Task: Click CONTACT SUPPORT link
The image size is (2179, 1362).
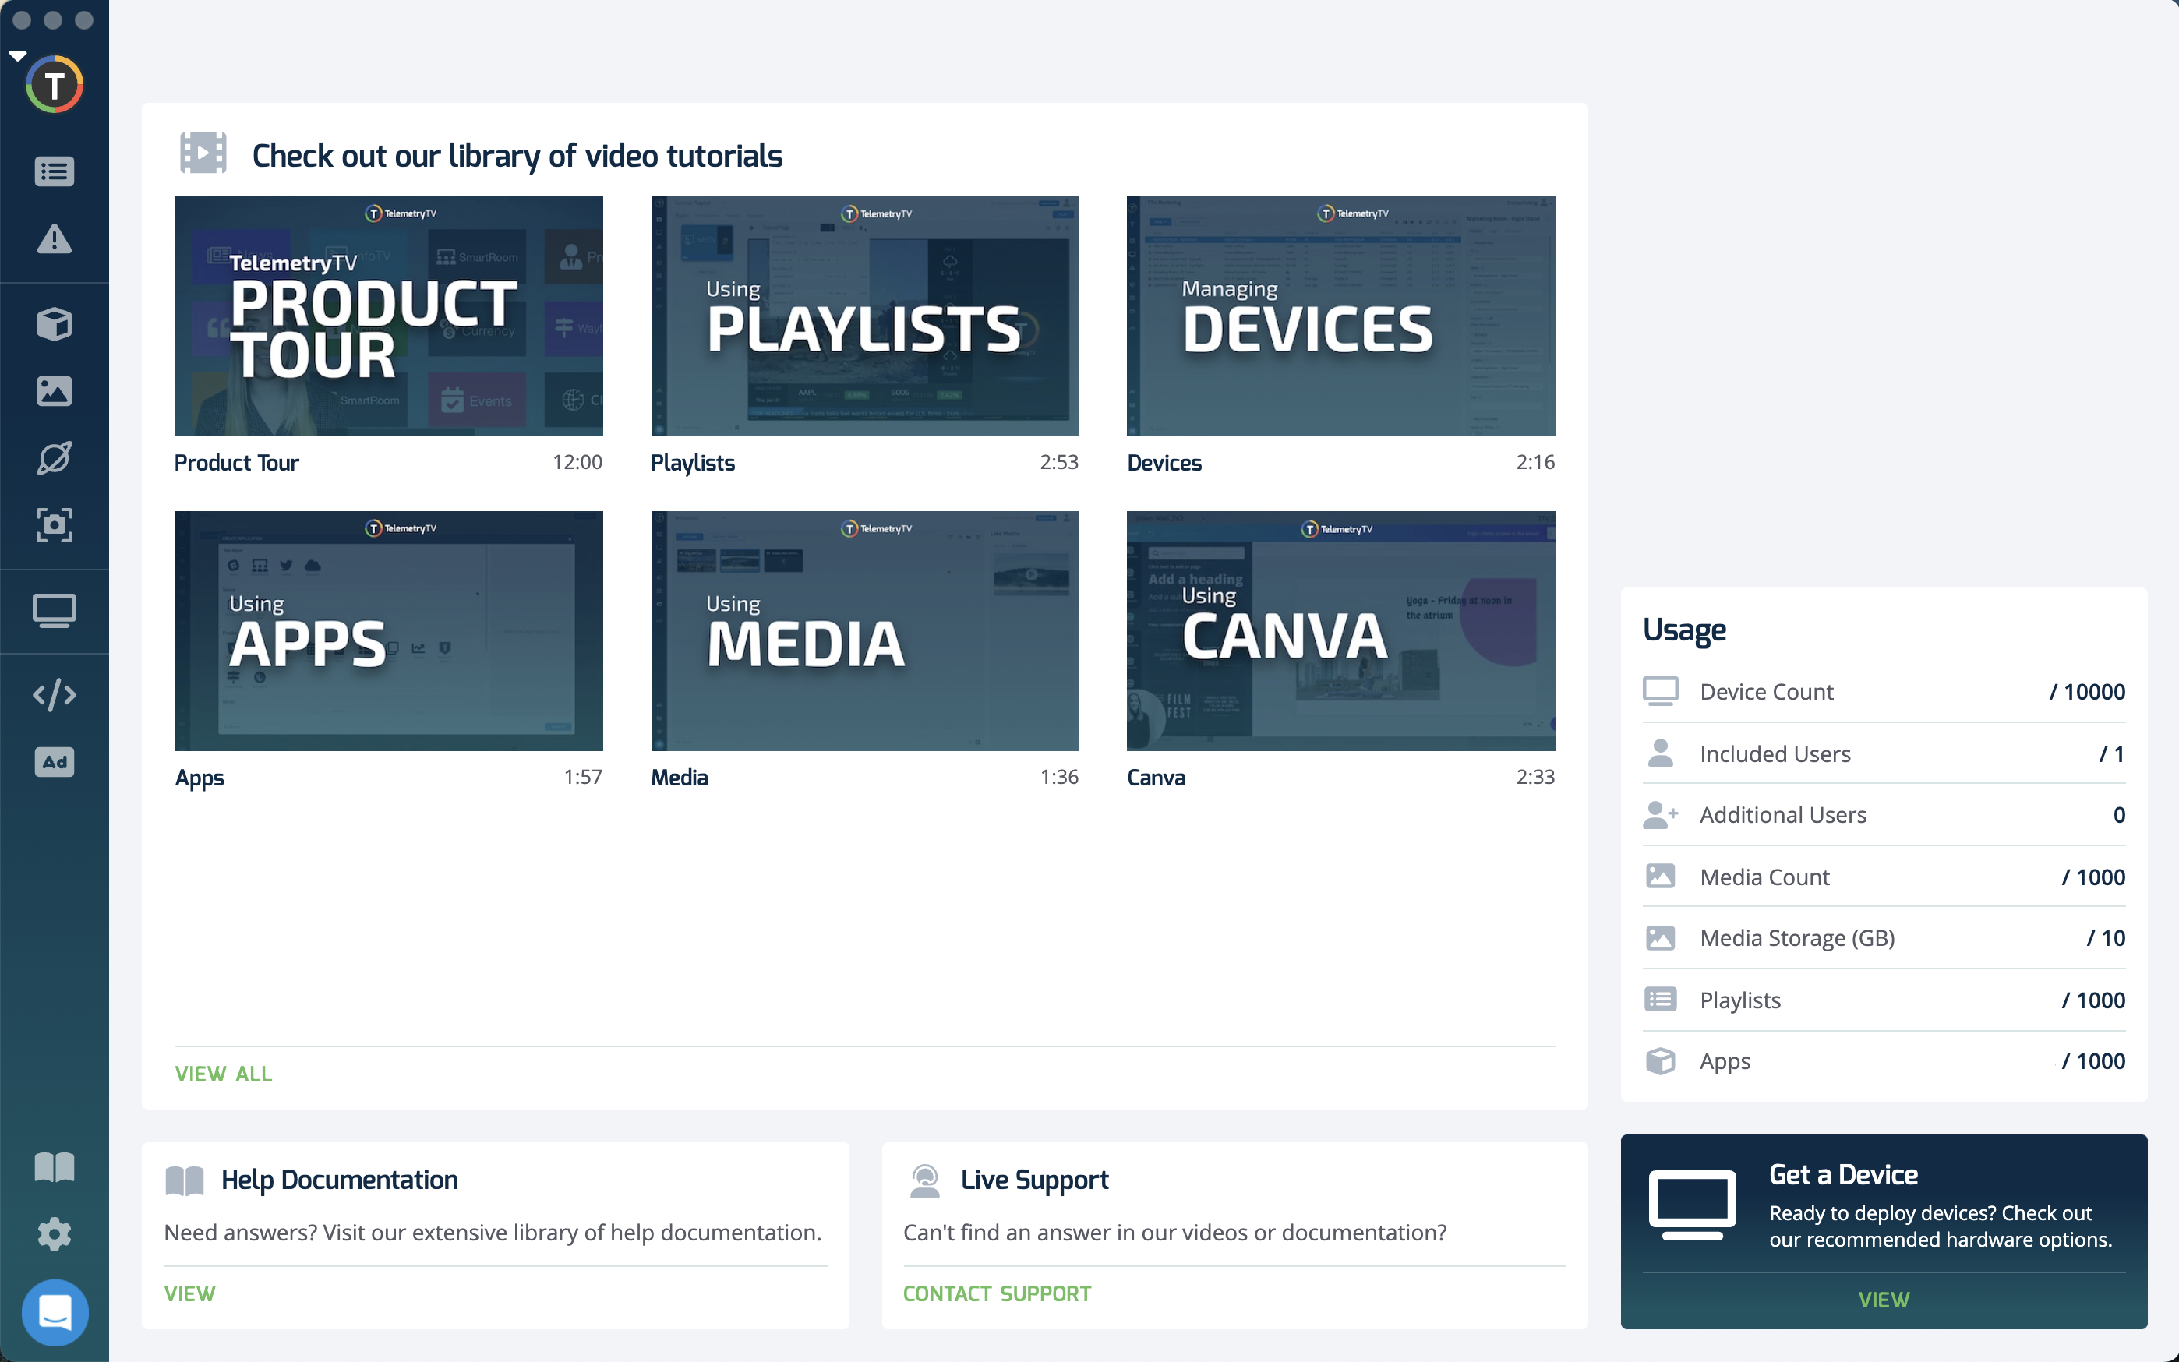Action: coord(996,1293)
